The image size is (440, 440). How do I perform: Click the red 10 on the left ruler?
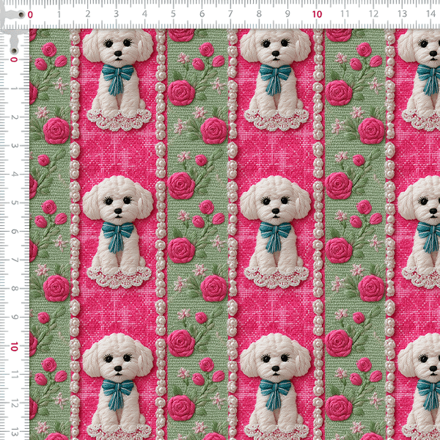pyautogui.click(x=14, y=346)
